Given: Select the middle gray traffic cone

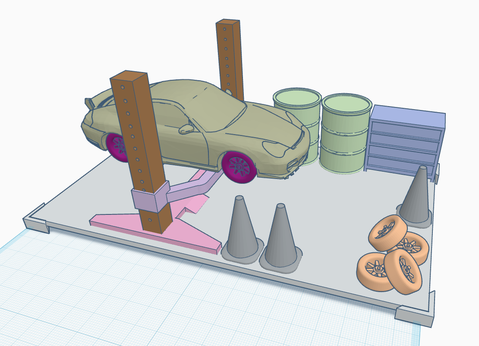Looking at the screenshot, I should point(280,242).
